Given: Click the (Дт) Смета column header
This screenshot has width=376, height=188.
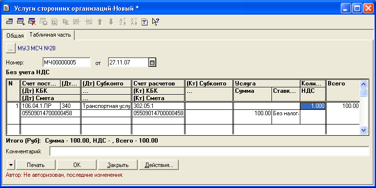Looking at the screenshot, I should point(50,98).
